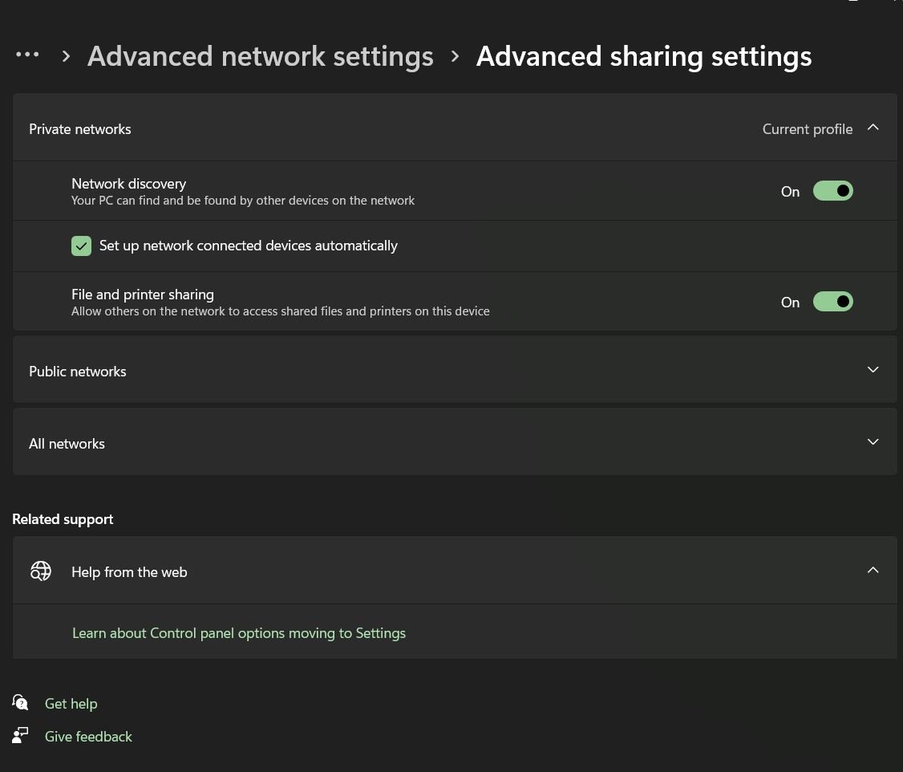
Task: Collapse the Help from the web chevron
Action: coord(873,571)
